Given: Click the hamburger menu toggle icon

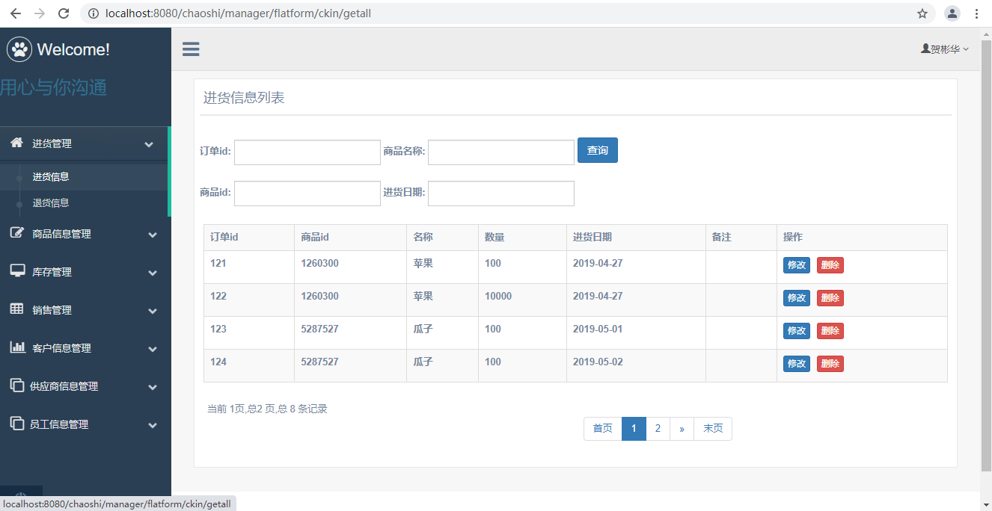Looking at the screenshot, I should 191,49.
